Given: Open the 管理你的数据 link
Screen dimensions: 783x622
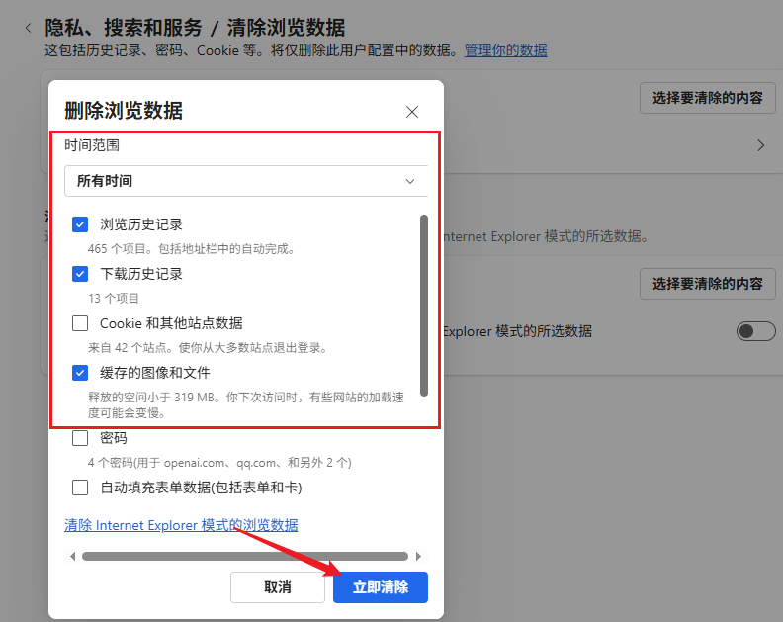Looking at the screenshot, I should (505, 50).
